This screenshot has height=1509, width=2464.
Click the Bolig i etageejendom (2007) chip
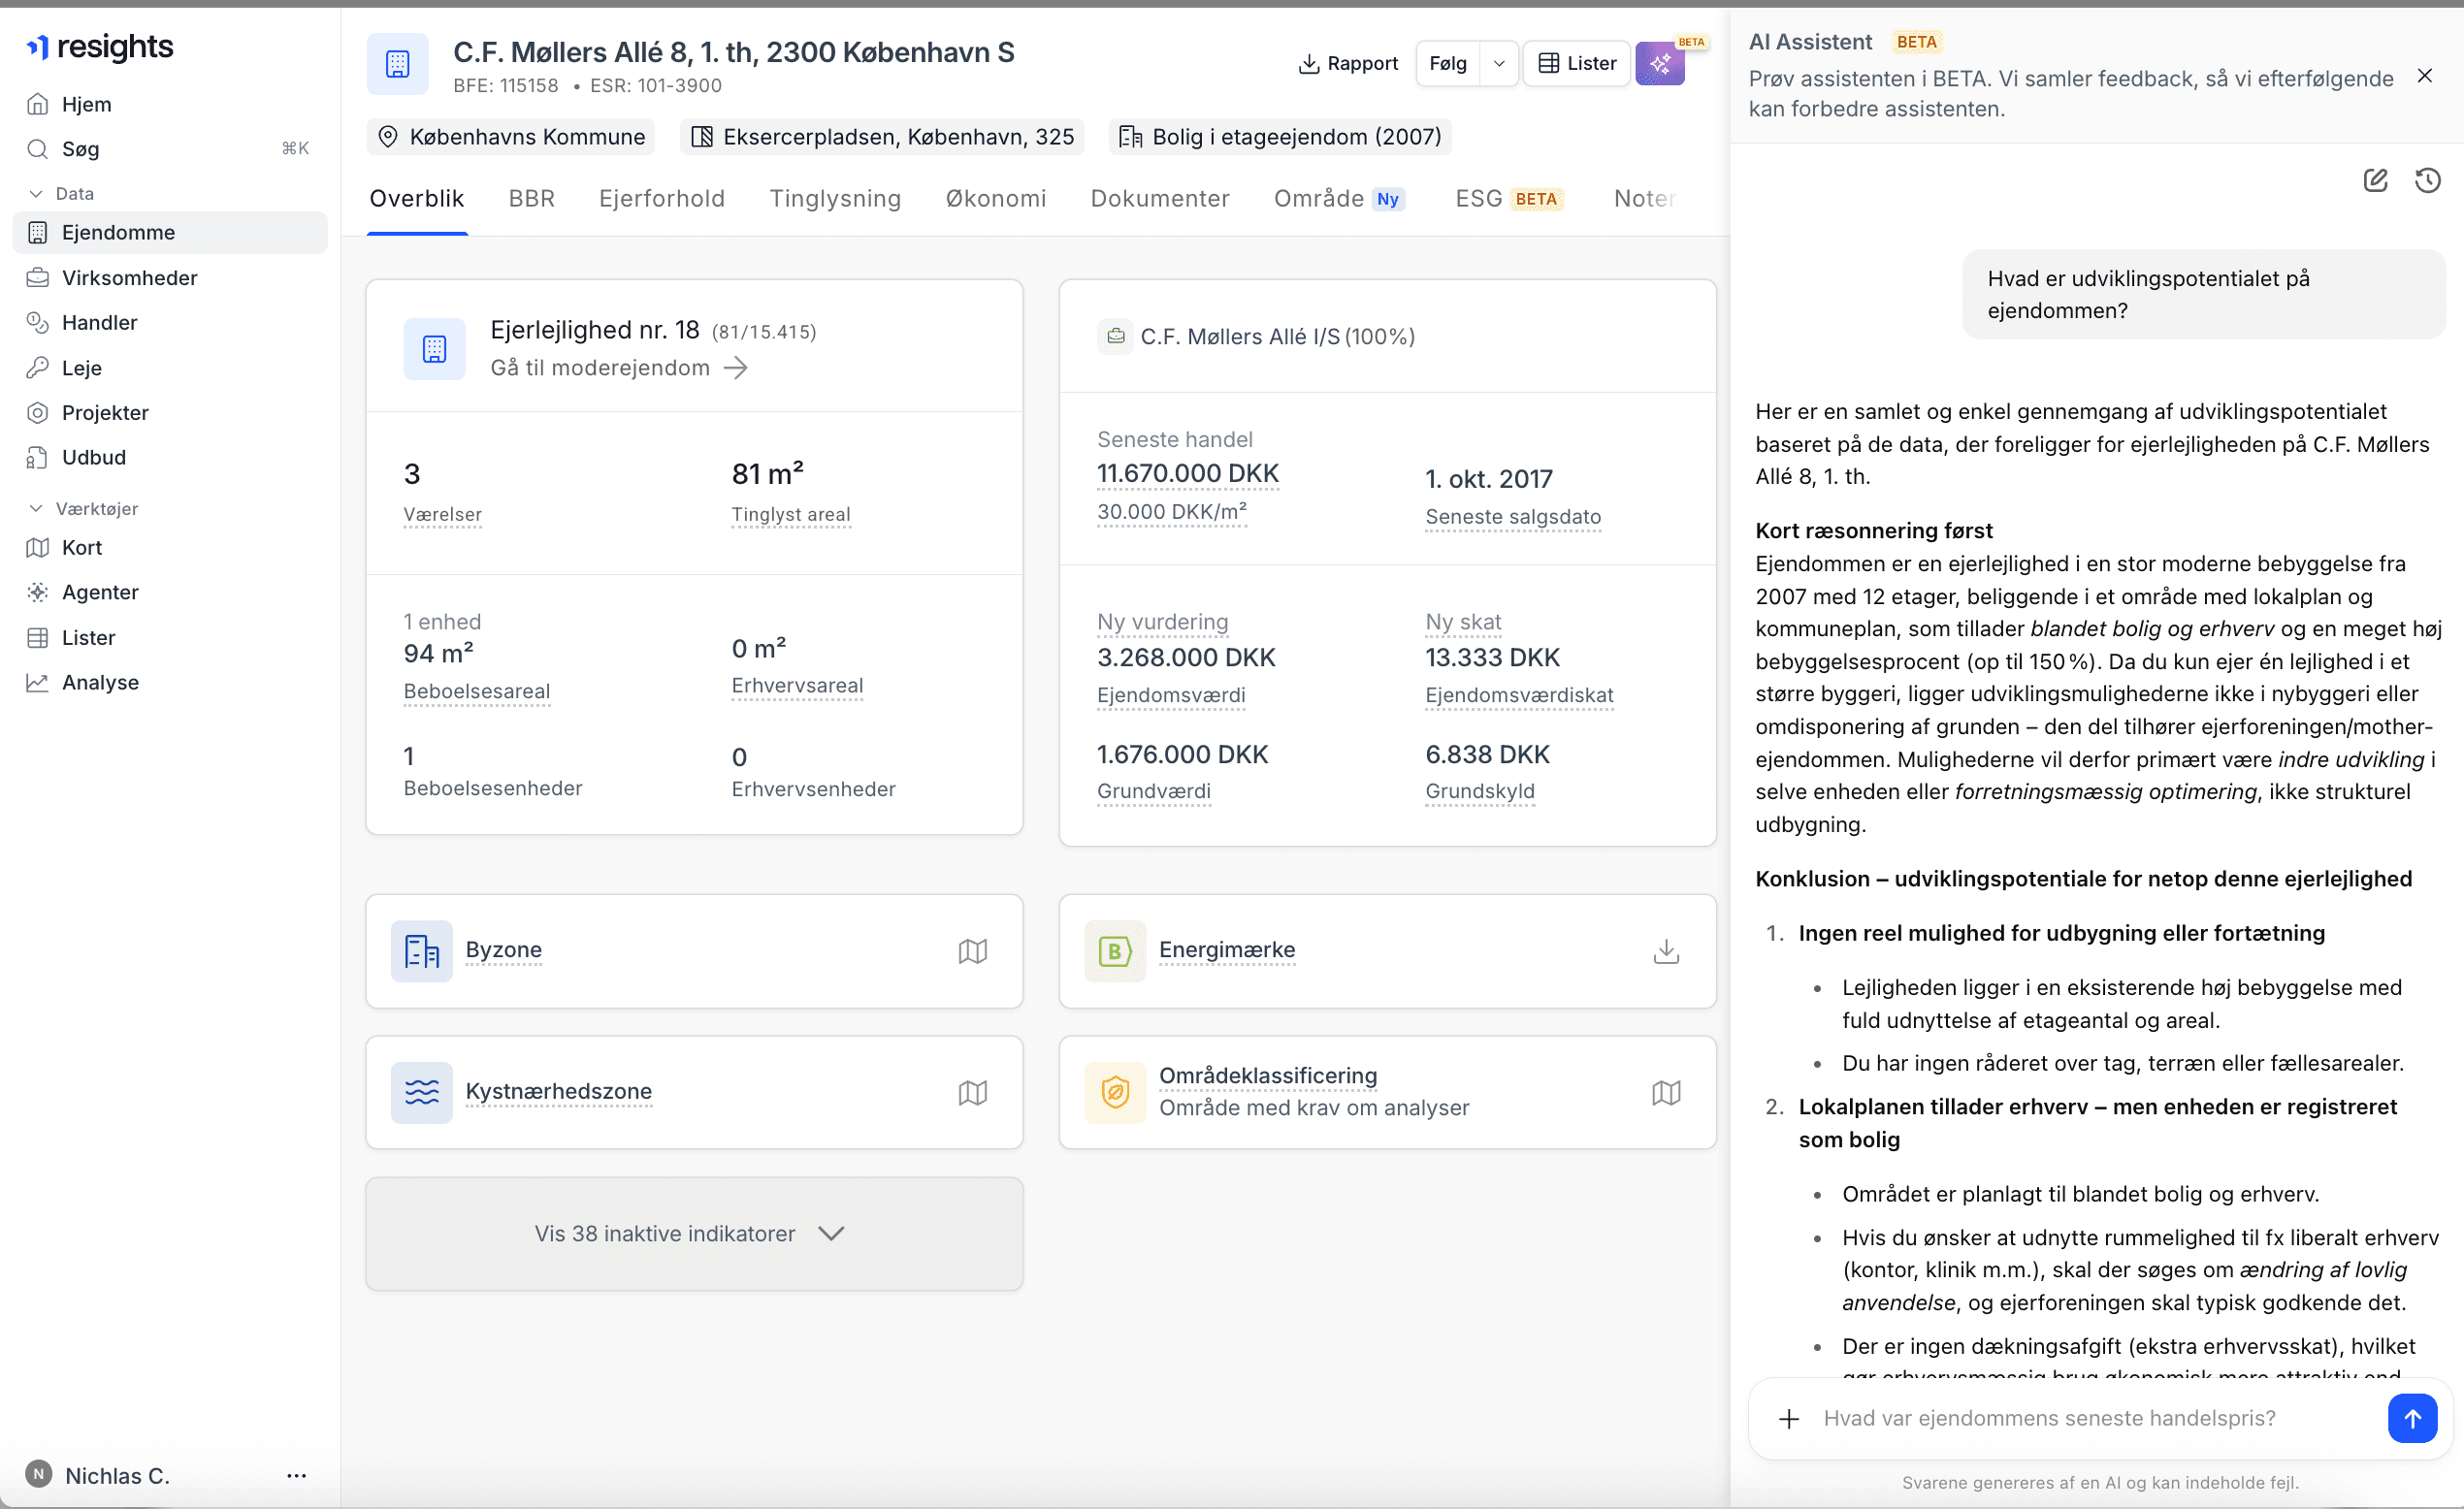(x=1280, y=136)
